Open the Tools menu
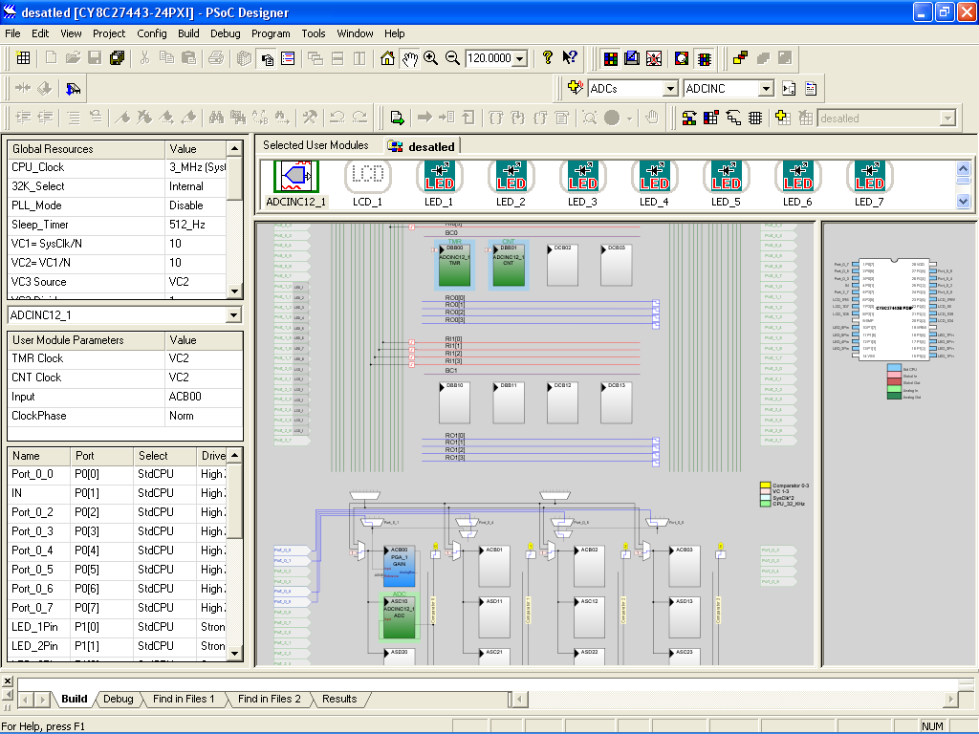This screenshot has height=734, width=979. click(314, 33)
